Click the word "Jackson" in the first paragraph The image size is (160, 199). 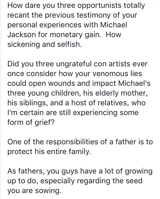pos(22,34)
